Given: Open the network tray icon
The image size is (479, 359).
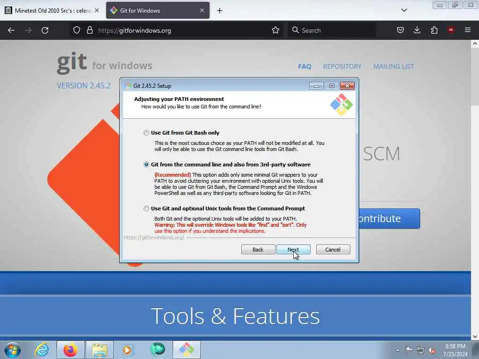Looking at the screenshot, I should pyautogui.click(x=421, y=350).
